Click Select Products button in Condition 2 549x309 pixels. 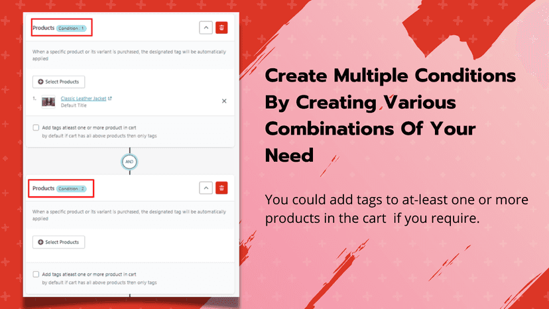click(58, 242)
